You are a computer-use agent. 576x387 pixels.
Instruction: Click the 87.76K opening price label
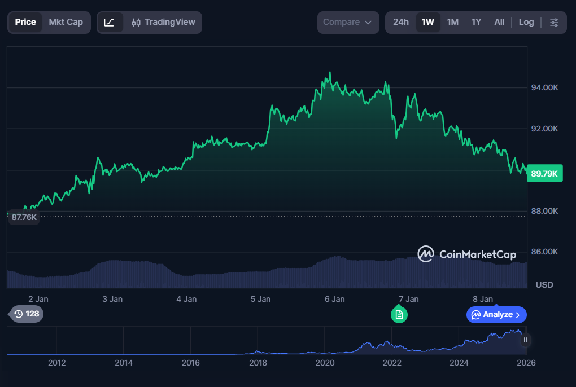tap(24, 217)
